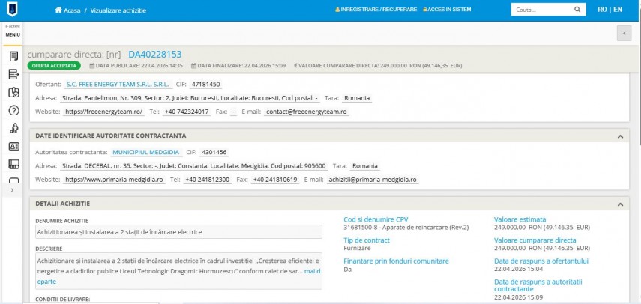
Task: Open the ID card sidebar icon
Action: click(13, 146)
